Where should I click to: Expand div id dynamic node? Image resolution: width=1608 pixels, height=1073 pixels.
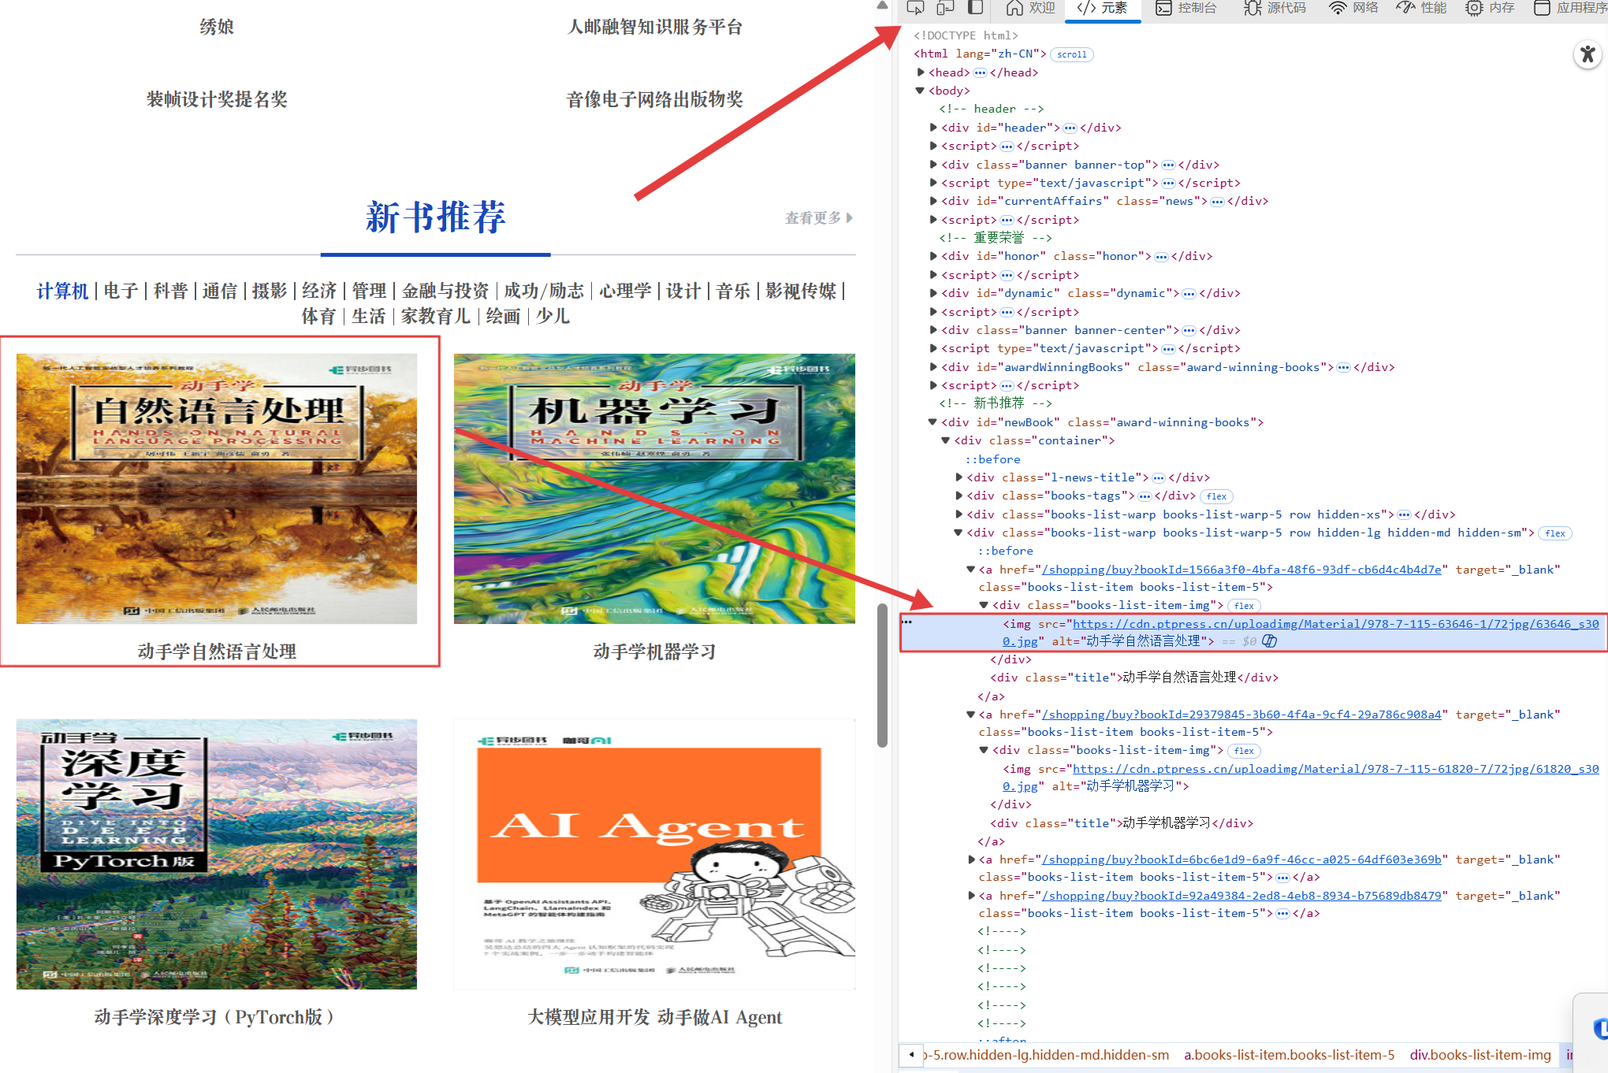tap(933, 293)
